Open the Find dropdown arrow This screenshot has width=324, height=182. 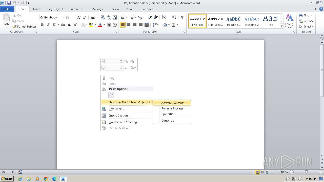tap(311, 15)
